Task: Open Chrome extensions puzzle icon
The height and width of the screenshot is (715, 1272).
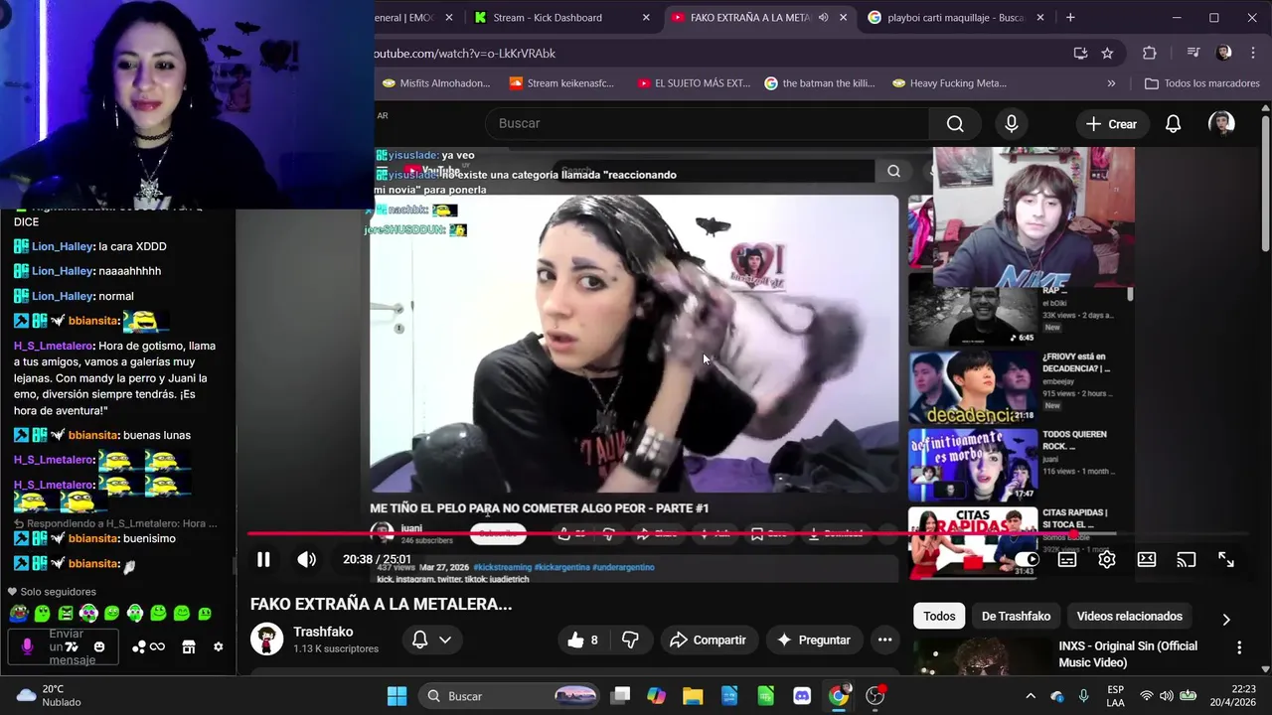Action: [x=1150, y=54]
